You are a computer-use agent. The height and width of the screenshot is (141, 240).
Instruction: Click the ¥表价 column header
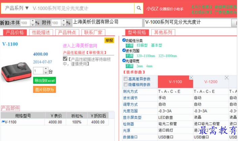point(56,116)
